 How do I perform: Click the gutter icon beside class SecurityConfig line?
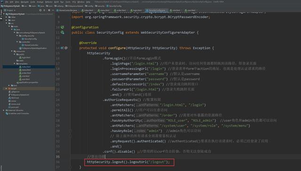pyautogui.click(x=63, y=32)
